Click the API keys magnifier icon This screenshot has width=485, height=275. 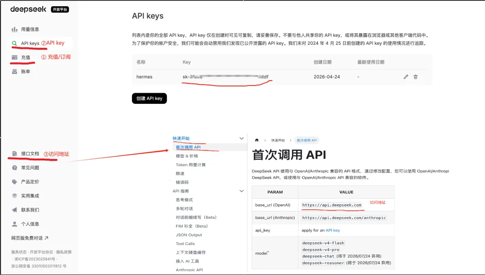(x=14, y=43)
